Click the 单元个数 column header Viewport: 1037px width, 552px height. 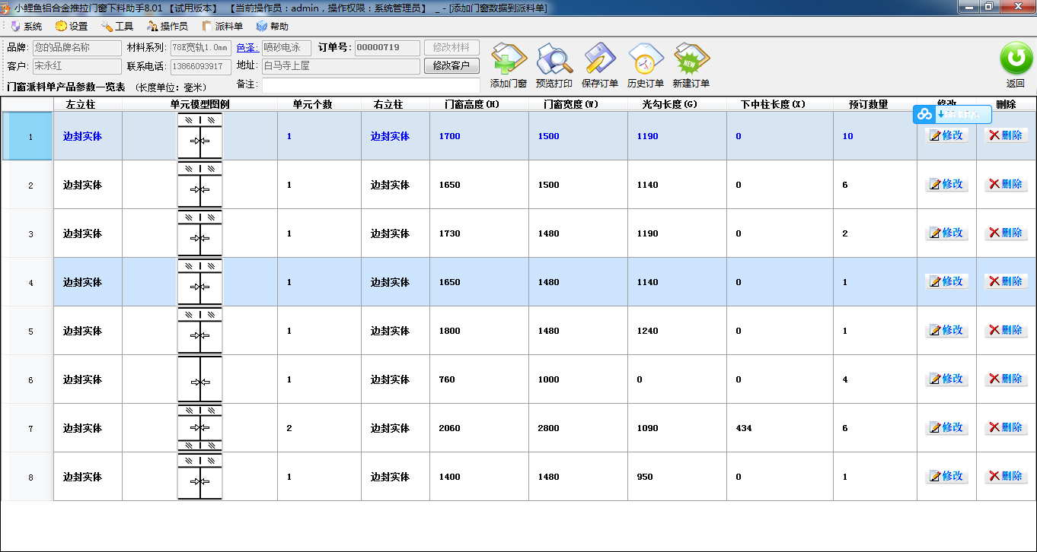pos(319,104)
